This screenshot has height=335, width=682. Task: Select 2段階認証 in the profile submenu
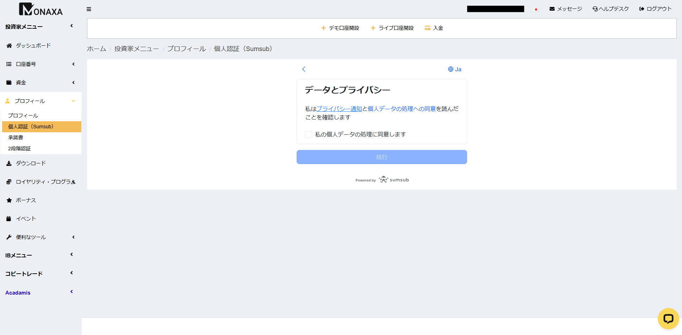20,149
